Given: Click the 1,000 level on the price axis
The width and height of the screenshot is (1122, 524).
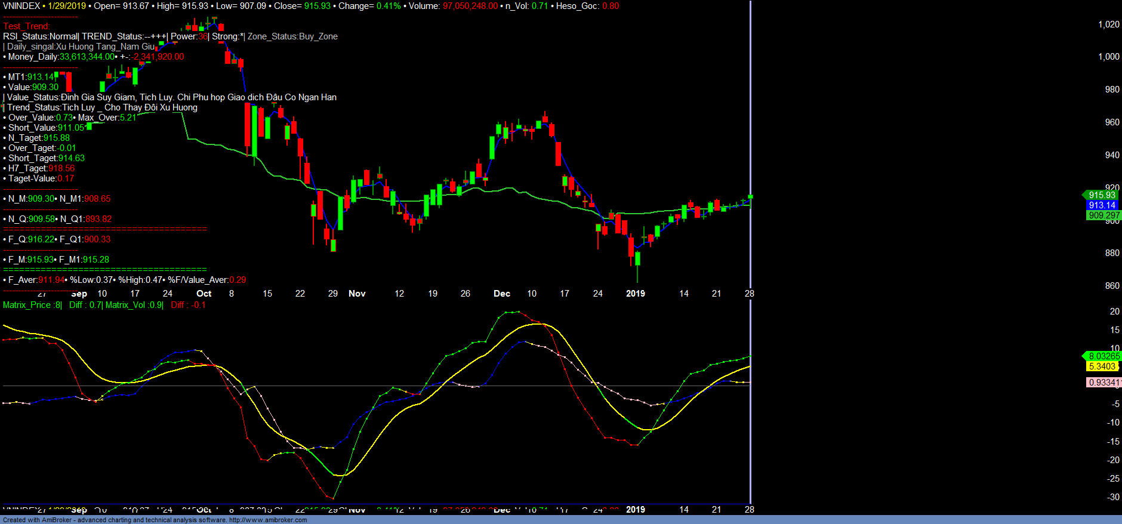Looking at the screenshot, I should point(1109,57).
